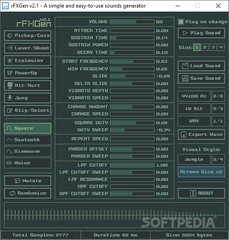Switch to sound slot 4

(221, 47)
